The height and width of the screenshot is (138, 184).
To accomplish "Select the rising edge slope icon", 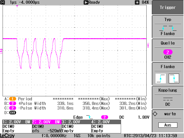I will (x=160, y=78).
